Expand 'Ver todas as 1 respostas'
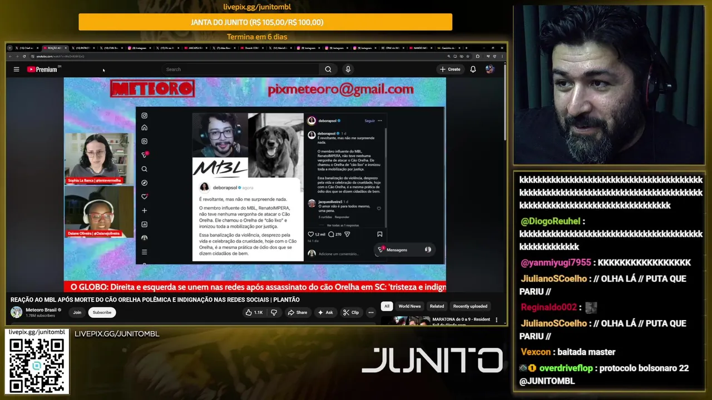 click(x=343, y=225)
